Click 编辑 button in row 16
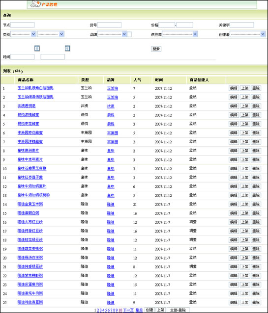This screenshot has height=313, width=268. tap(234, 222)
